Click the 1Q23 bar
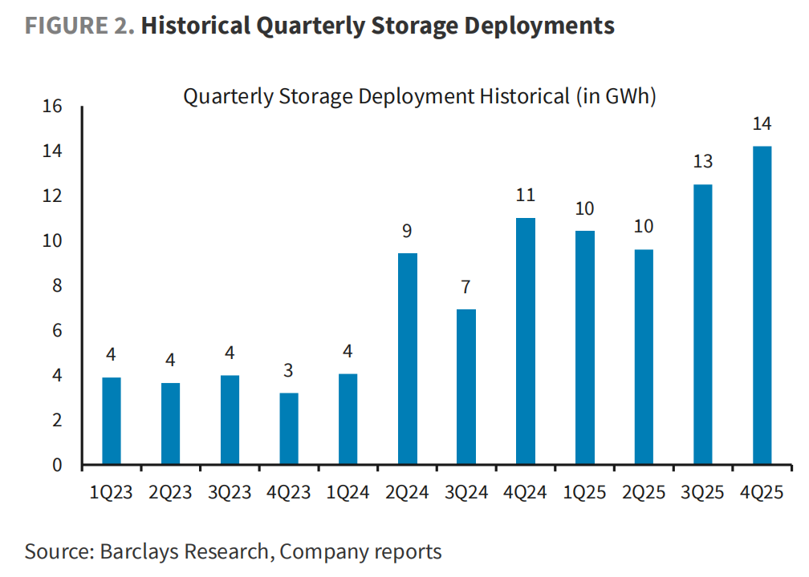This screenshot has width=809, height=577. coord(112,421)
